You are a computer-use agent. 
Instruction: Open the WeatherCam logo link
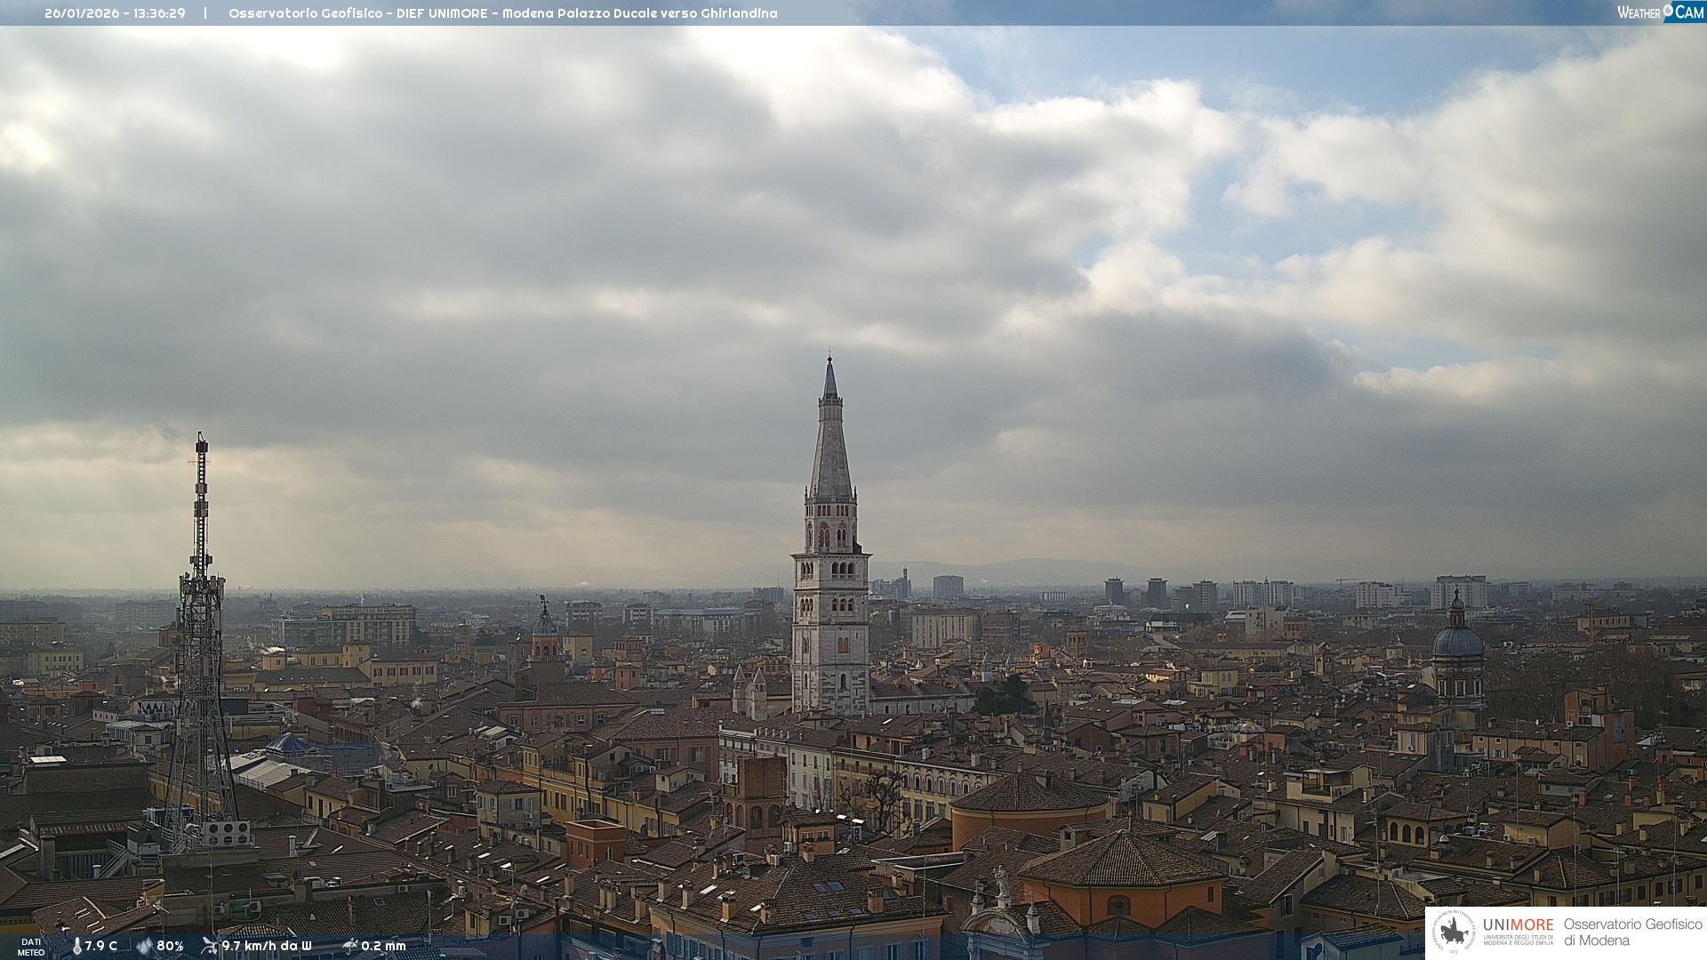pos(1660,12)
